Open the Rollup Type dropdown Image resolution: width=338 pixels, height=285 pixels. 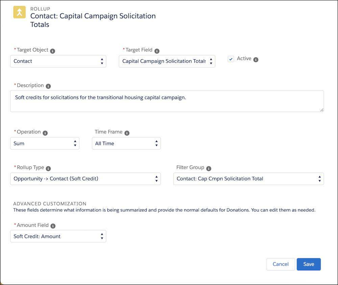click(x=86, y=179)
